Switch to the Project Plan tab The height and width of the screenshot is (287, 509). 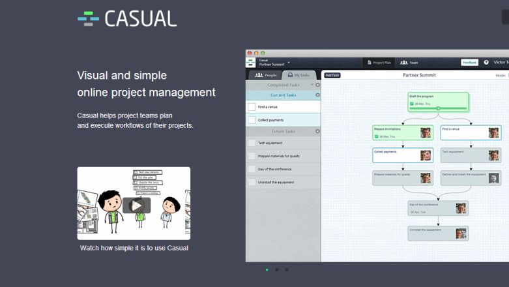pyautogui.click(x=379, y=63)
